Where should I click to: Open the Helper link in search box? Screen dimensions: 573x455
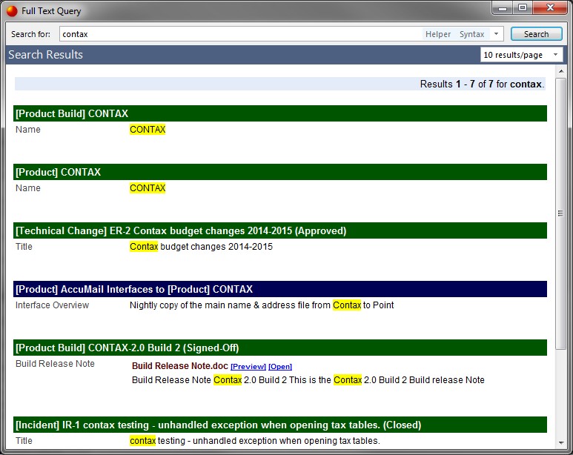(438, 34)
